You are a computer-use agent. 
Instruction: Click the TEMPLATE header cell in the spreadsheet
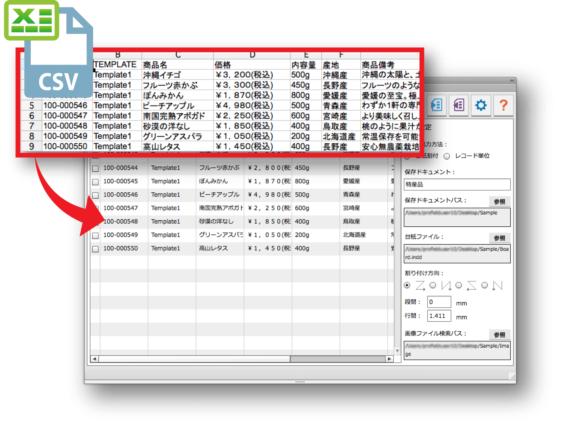(117, 65)
